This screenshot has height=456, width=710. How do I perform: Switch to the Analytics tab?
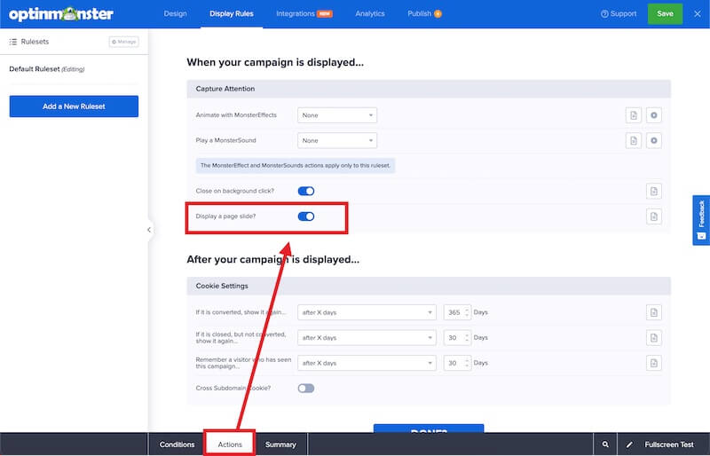370,14
